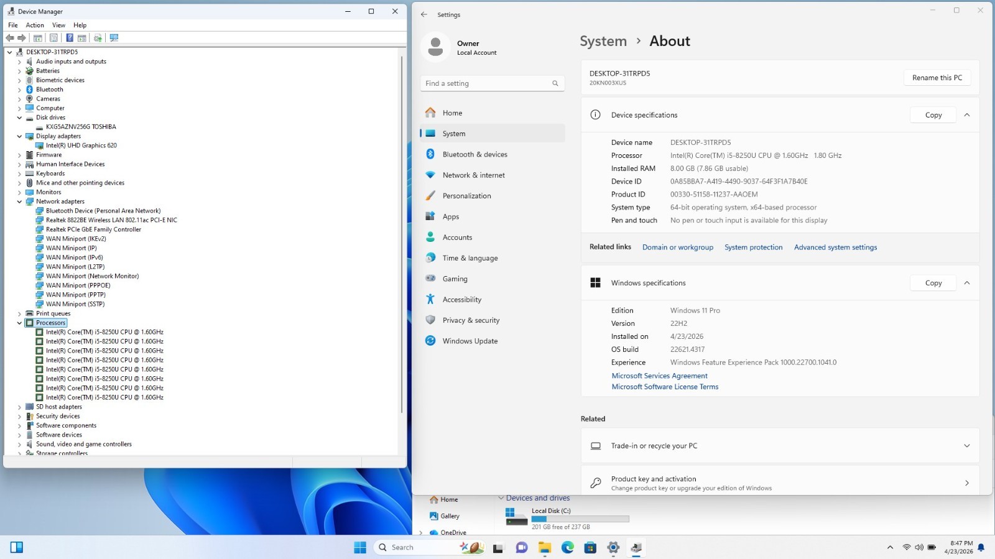Screen dimensions: 995x559
Task: Click the Properties icon in Device Manager toolbar
Action: pyautogui.click(x=53, y=38)
